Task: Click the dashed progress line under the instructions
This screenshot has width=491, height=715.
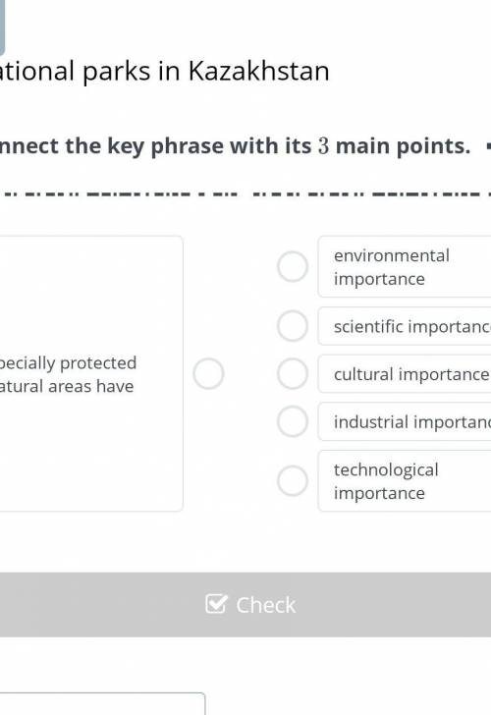Action: 245,193
